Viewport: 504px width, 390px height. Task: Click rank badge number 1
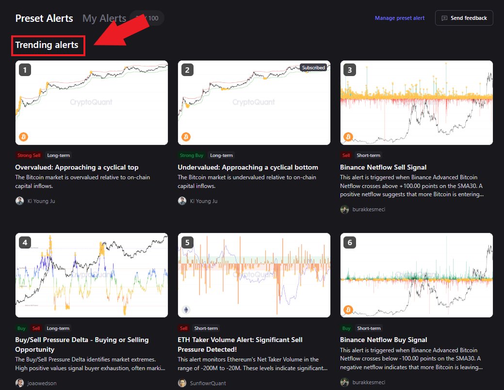pyautogui.click(x=25, y=70)
